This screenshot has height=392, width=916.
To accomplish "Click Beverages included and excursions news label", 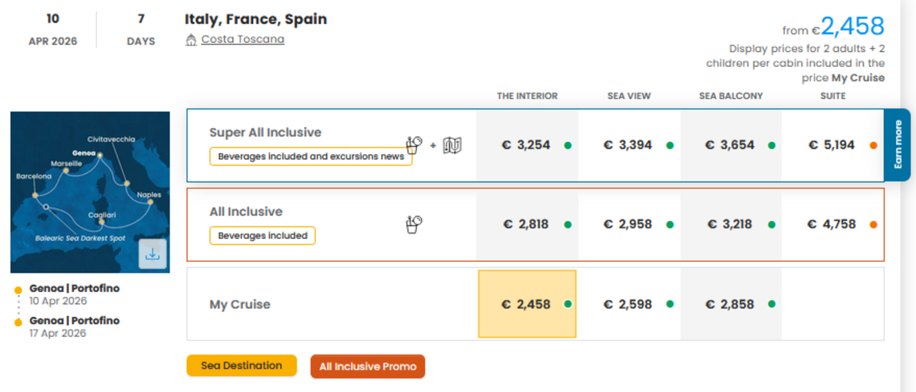I will [311, 156].
